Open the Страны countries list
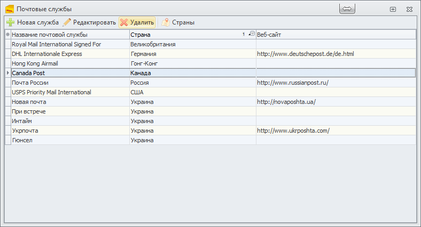Image resolution: width=421 pixels, height=227 pixels. (x=178, y=22)
